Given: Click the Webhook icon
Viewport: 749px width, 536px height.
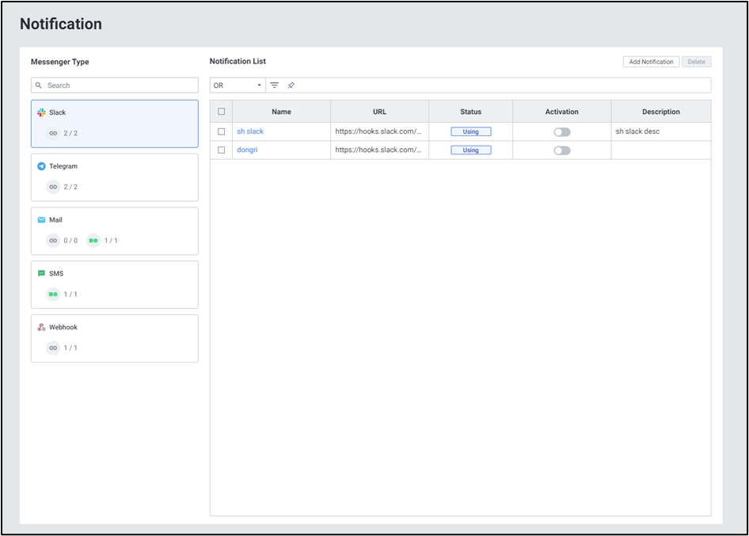Looking at the screenshot, I should (x=41, y=327).
